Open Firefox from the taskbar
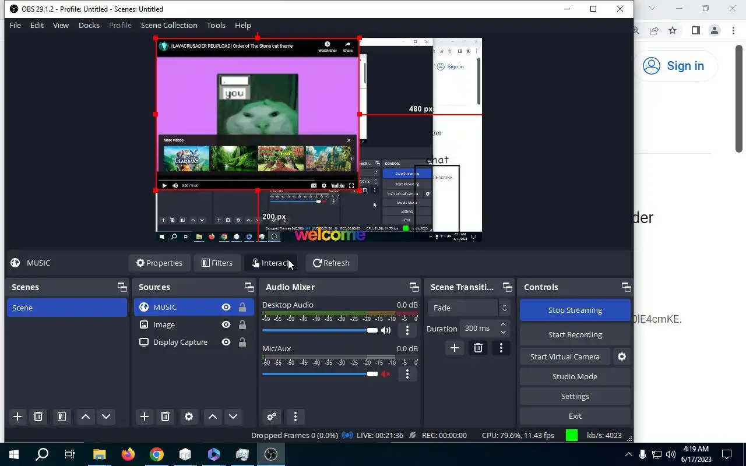 pyautogui.click(x=128, y=454)
